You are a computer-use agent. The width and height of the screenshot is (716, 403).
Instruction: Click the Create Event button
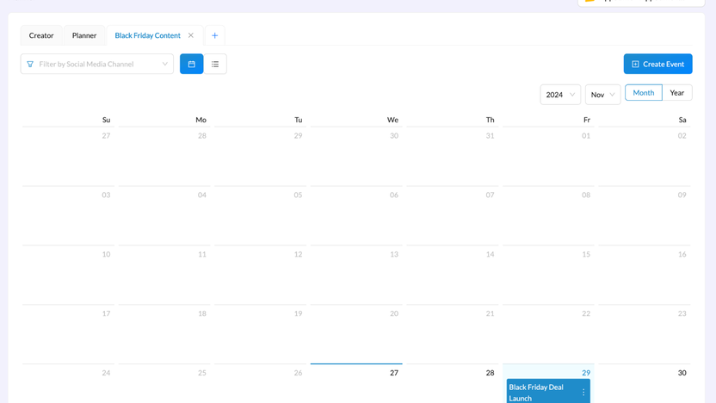click(658, 64)
